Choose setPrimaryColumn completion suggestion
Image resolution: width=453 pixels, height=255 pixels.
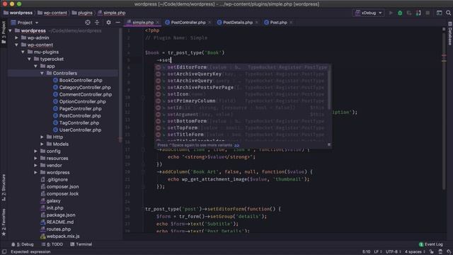click(x=242, y=101)
